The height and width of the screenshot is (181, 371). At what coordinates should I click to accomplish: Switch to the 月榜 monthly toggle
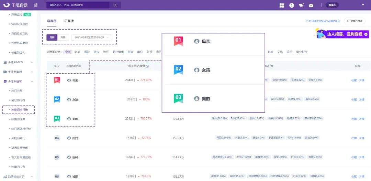[63, 38]
